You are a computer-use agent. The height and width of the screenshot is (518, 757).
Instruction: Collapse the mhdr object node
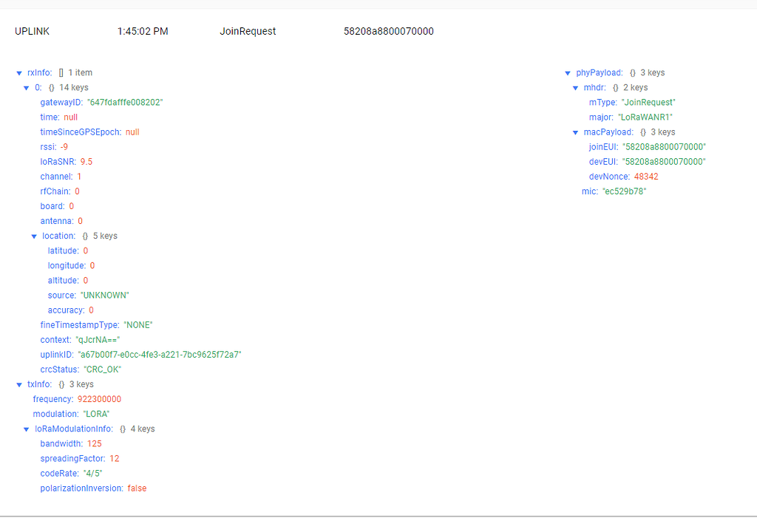click(x=577, y=87)
